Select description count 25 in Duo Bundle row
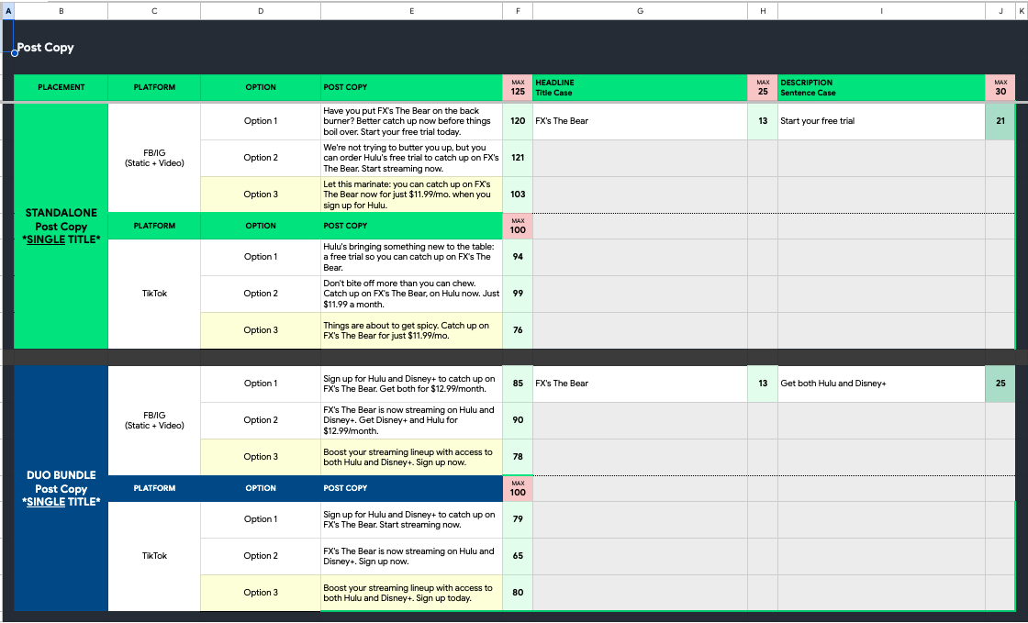 click(x=1000, y=384)
